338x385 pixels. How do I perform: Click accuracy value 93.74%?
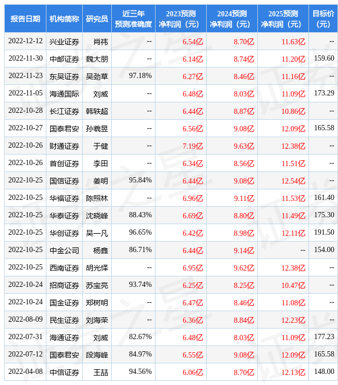[140, 285]
